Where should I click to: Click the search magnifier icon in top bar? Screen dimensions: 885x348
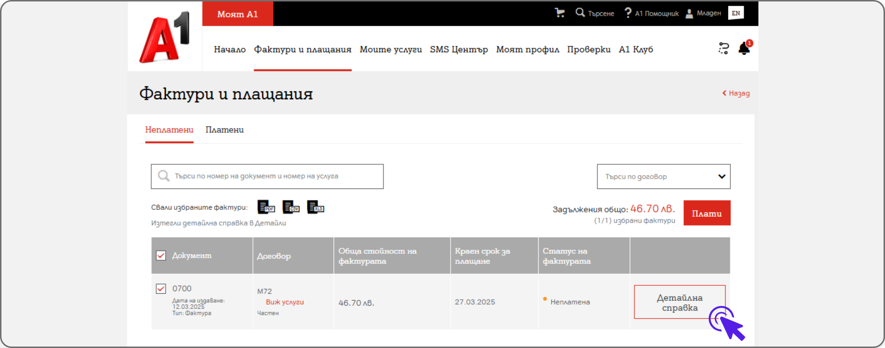pyautogui.click(x=580, y=13)
